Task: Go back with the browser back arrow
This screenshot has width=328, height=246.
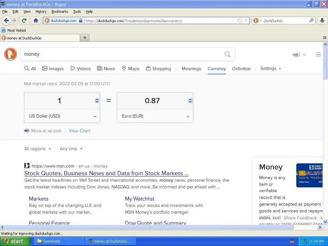Action: [x=6, y=20]
